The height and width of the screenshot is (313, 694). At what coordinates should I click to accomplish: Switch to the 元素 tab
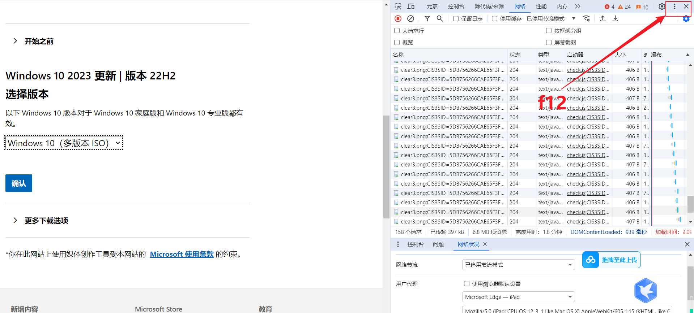[432, 6]
